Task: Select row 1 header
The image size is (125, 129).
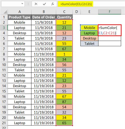Action: tap(4, 17)
